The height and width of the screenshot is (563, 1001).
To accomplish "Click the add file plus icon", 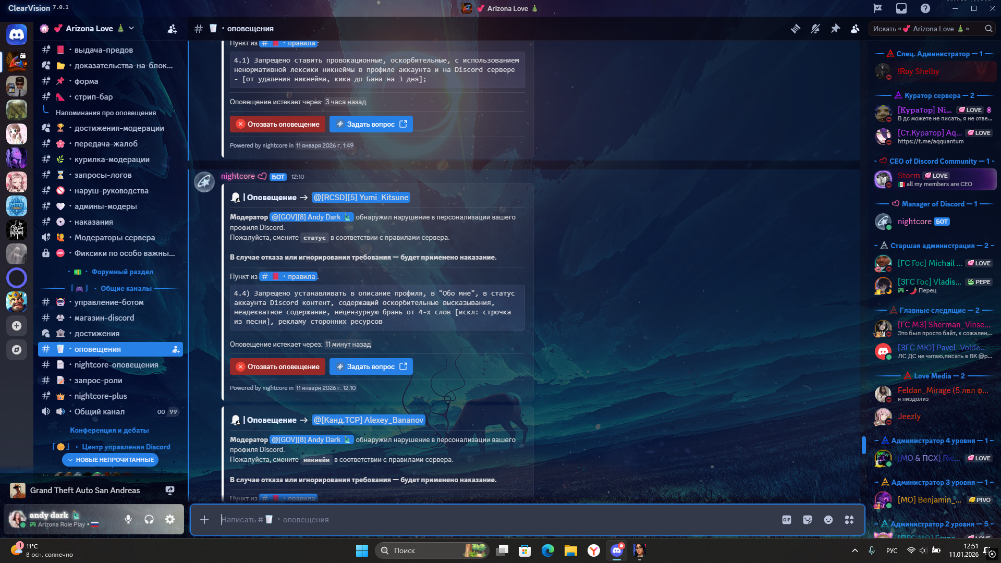I will coord(204,520).
